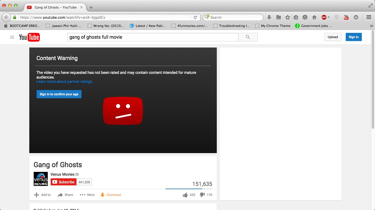
Task: Open history via the clock icon
Action: tap(356, 17)
